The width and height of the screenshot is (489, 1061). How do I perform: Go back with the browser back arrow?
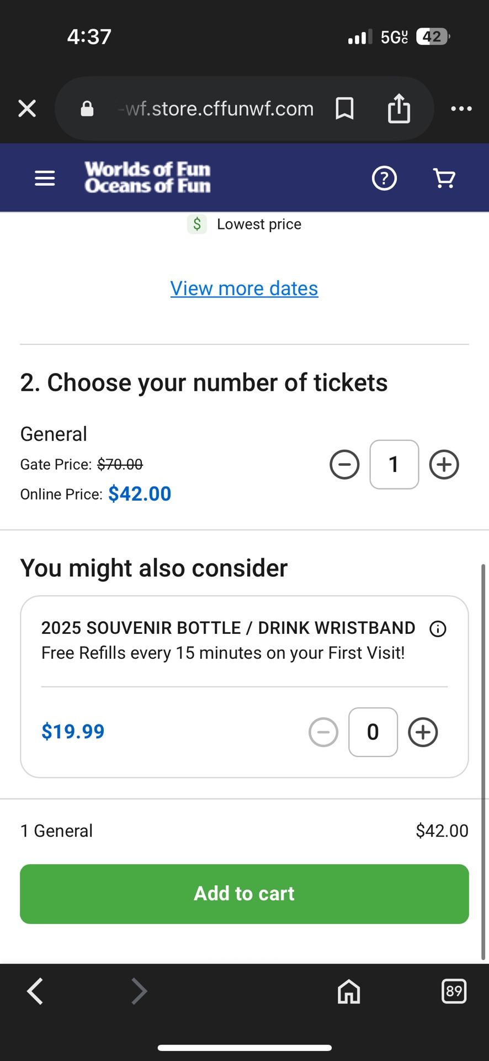coord(35,991)
